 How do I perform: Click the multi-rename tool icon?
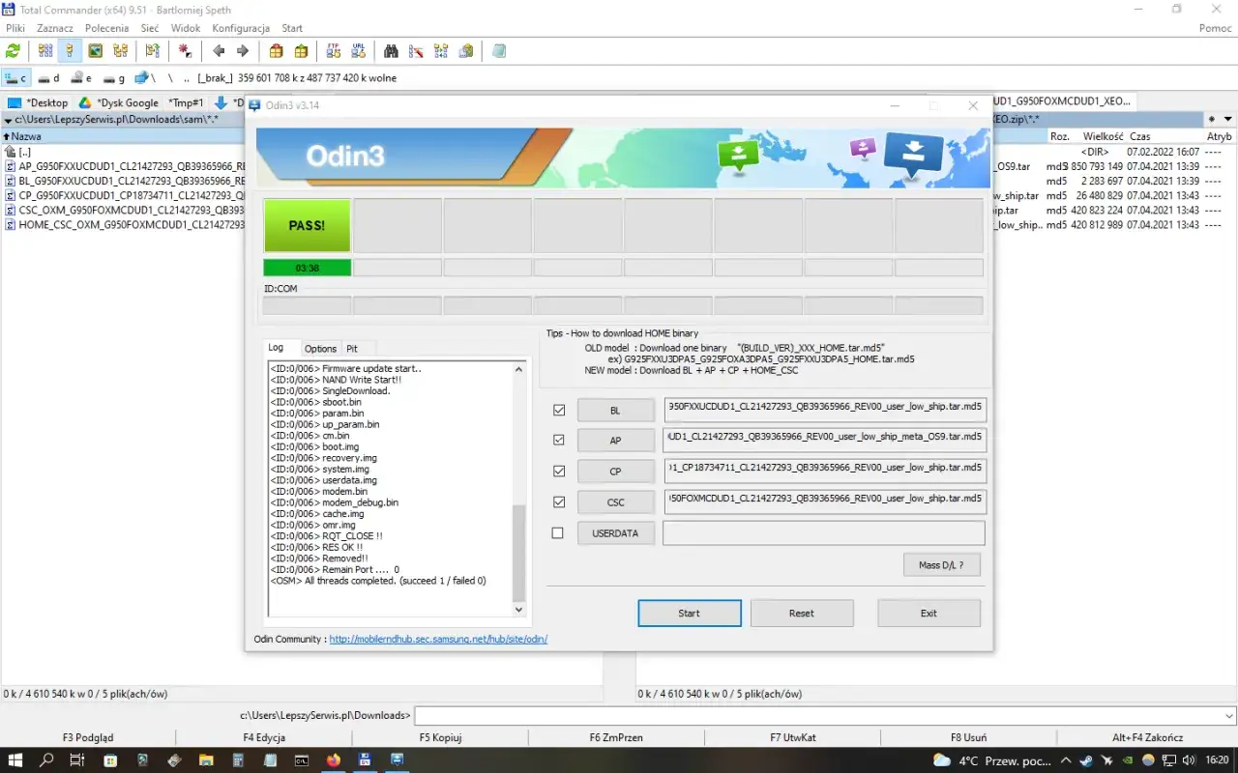pyautogui.click(x=416, y=51)
